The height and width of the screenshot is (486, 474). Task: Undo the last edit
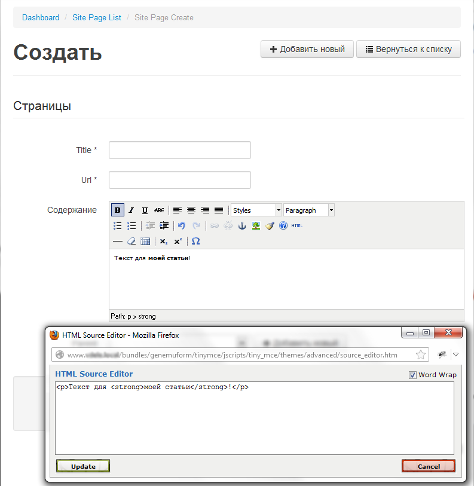pyautogui.click(x=182, y=225)
